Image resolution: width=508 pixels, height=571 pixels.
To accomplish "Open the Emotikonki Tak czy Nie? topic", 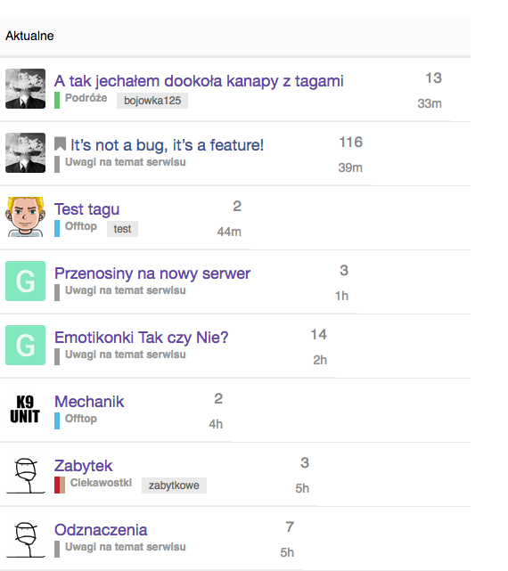I will tap(142, 338).
